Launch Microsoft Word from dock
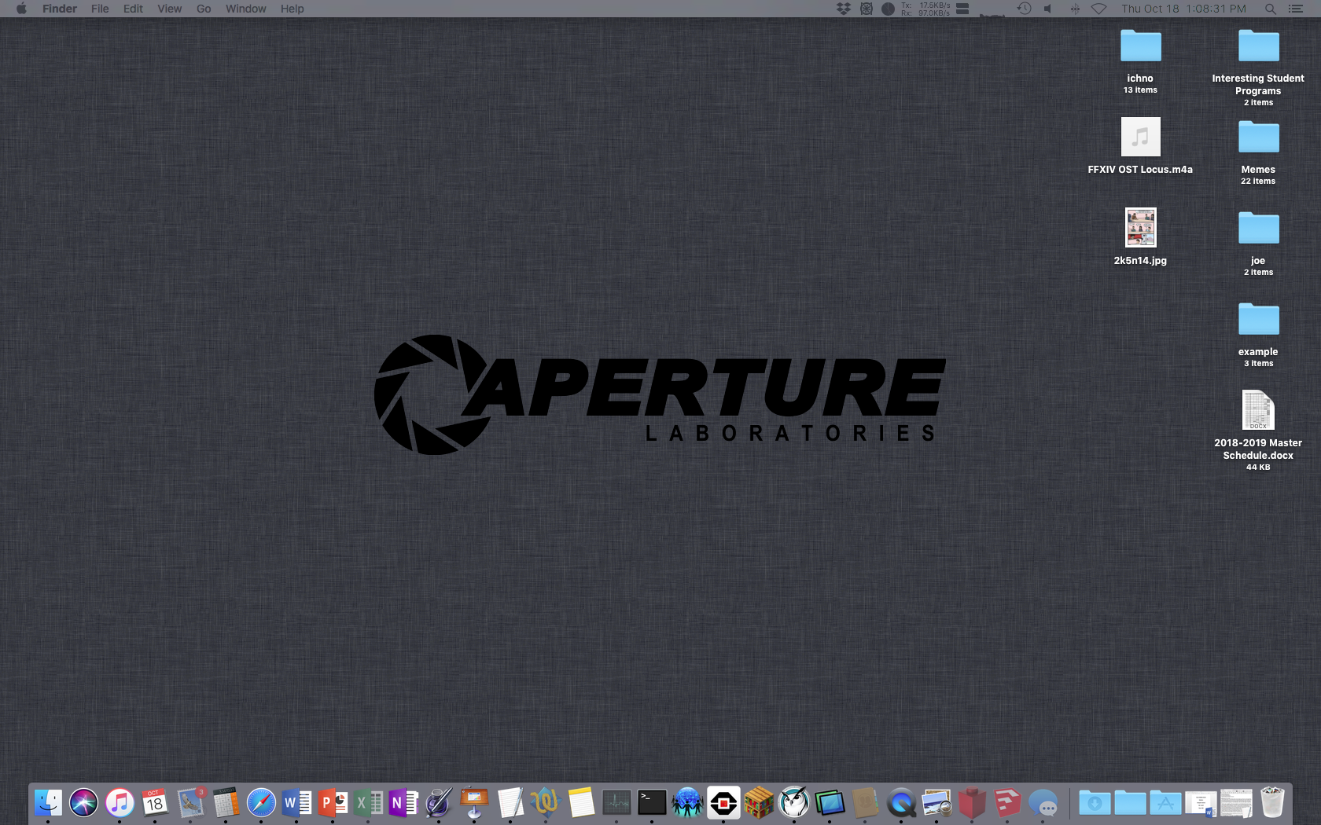1321x825 pixels. coord(296,803)
